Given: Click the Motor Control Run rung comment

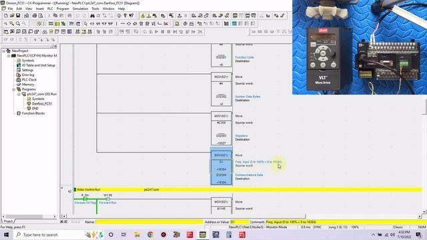Looking at the screenshot, I should point(89,189).
